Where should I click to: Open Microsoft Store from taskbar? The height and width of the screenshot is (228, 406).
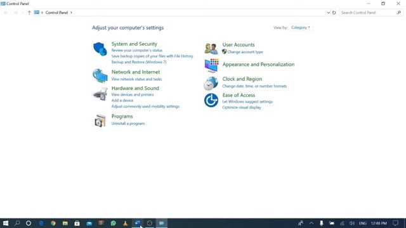[77, 223]
